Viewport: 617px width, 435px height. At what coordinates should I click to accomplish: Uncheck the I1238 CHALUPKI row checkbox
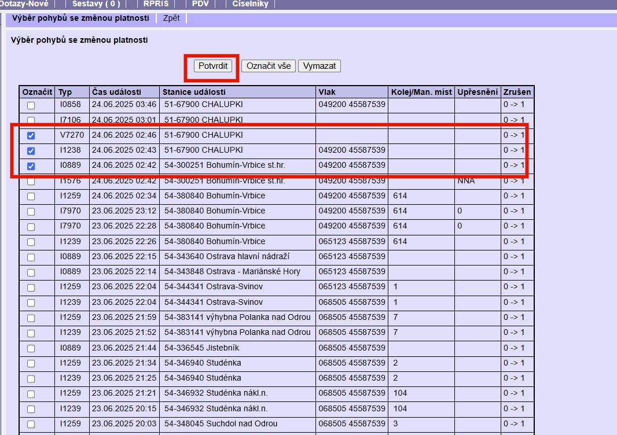(x=31, y=150)
